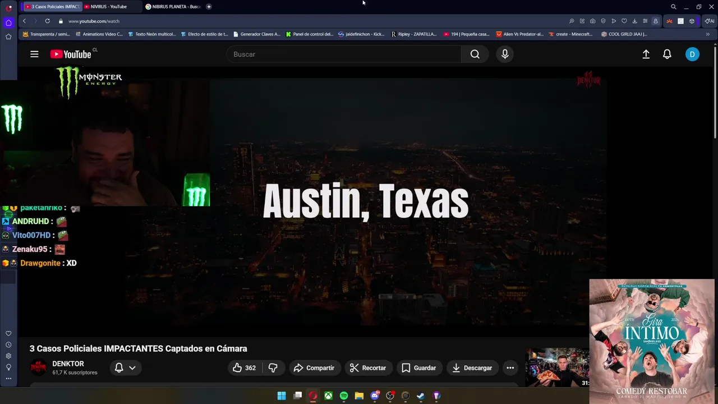Open the DENKTOR channel avatar
718x404 pixels.
[38, 368]
